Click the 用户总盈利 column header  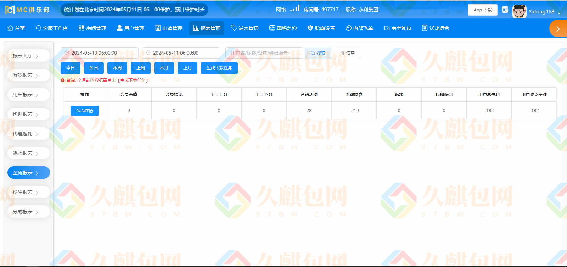(x=489, y=95)
